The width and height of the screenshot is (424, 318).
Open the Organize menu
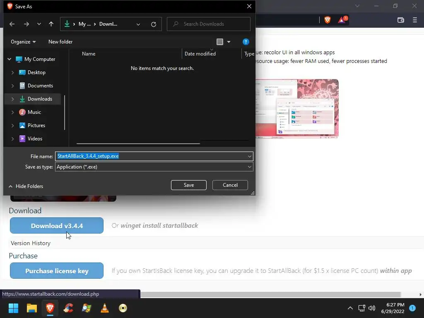(x=23, y=42)
